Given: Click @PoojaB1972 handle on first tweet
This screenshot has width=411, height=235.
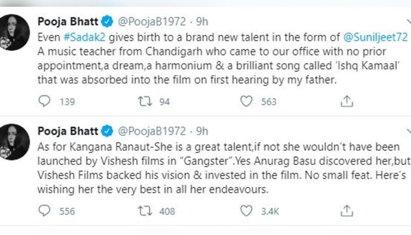Looking at the screenshot, I should click(x=152, y=22).
